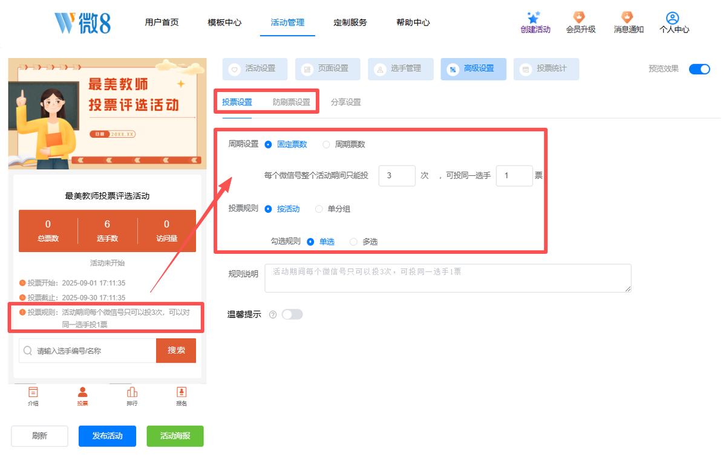
Task: Select 单分组 voting rule radio
Action: (319, 209)
